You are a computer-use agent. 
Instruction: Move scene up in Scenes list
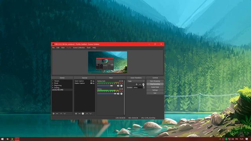61,114
